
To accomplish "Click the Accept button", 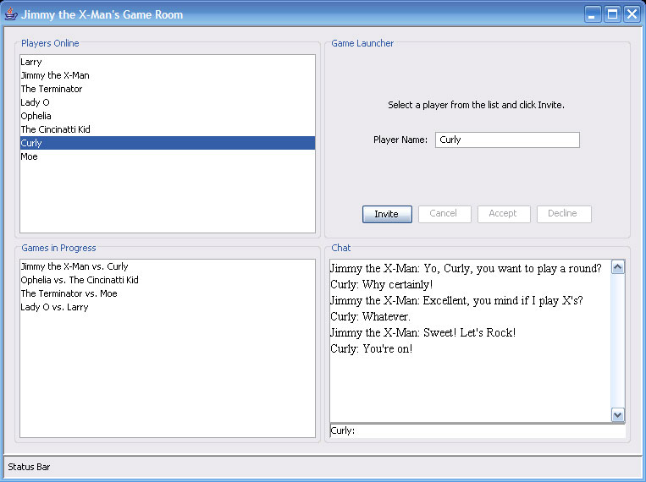I will (x=503, y=214).
